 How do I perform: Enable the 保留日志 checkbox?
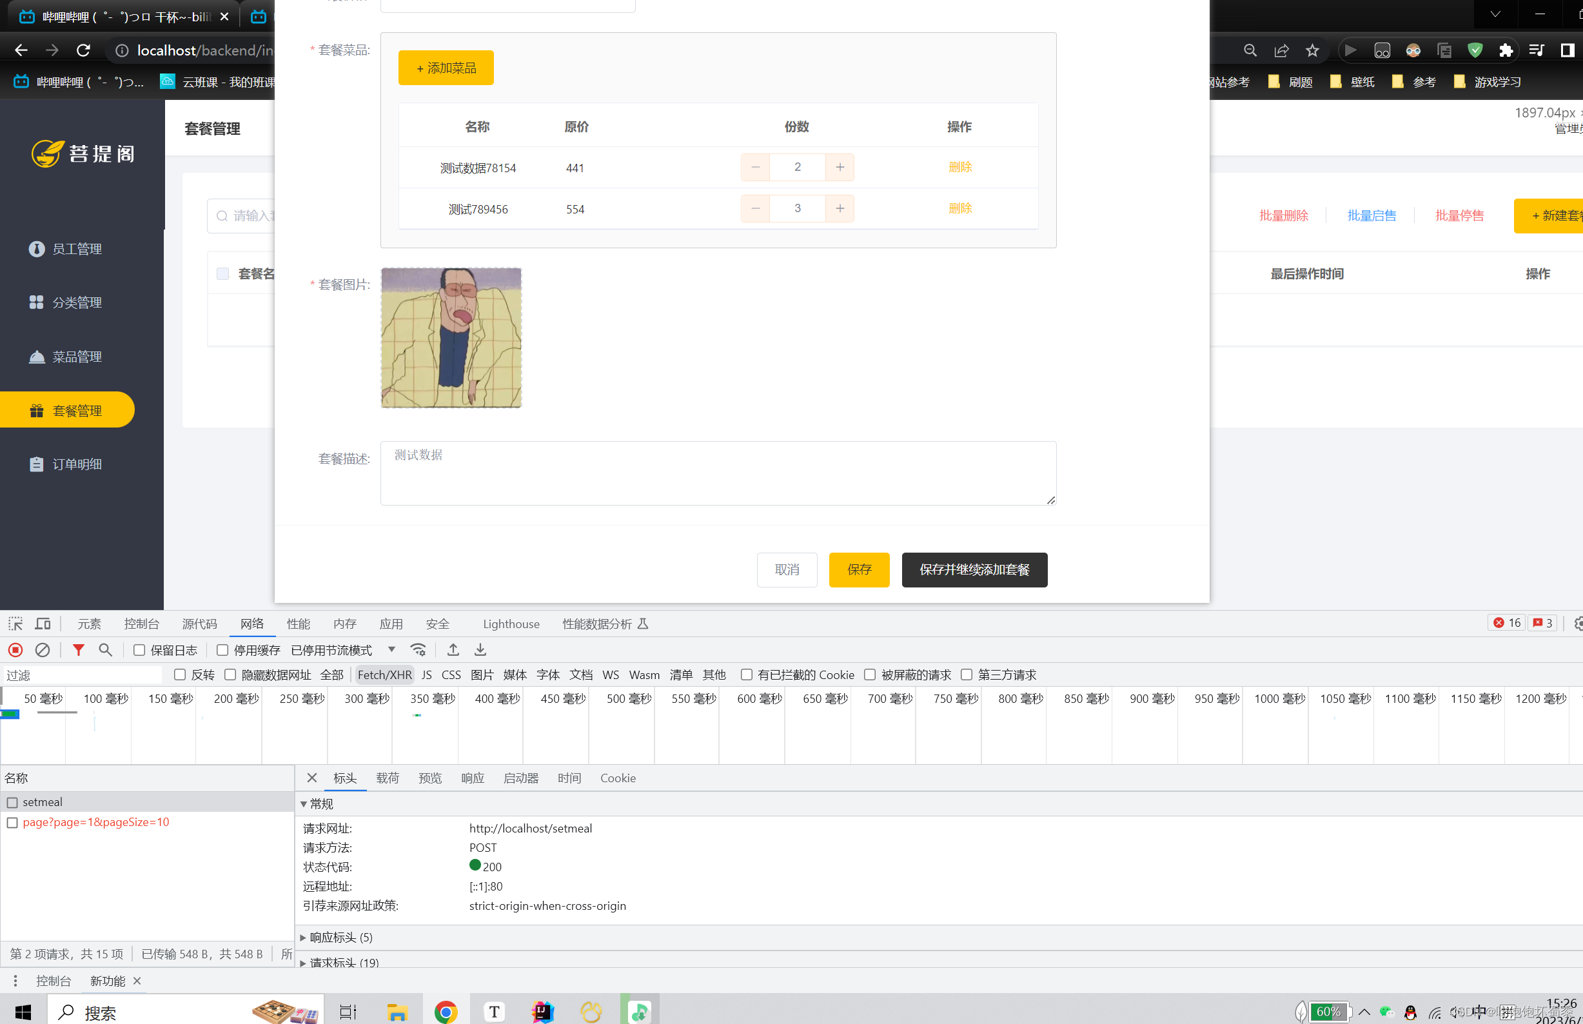[x=139, y=649]
